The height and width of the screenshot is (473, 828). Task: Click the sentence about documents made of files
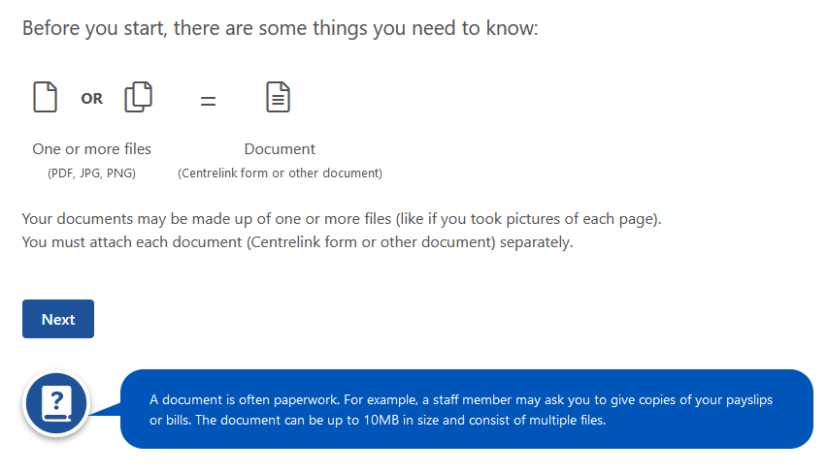coord(342,219)
